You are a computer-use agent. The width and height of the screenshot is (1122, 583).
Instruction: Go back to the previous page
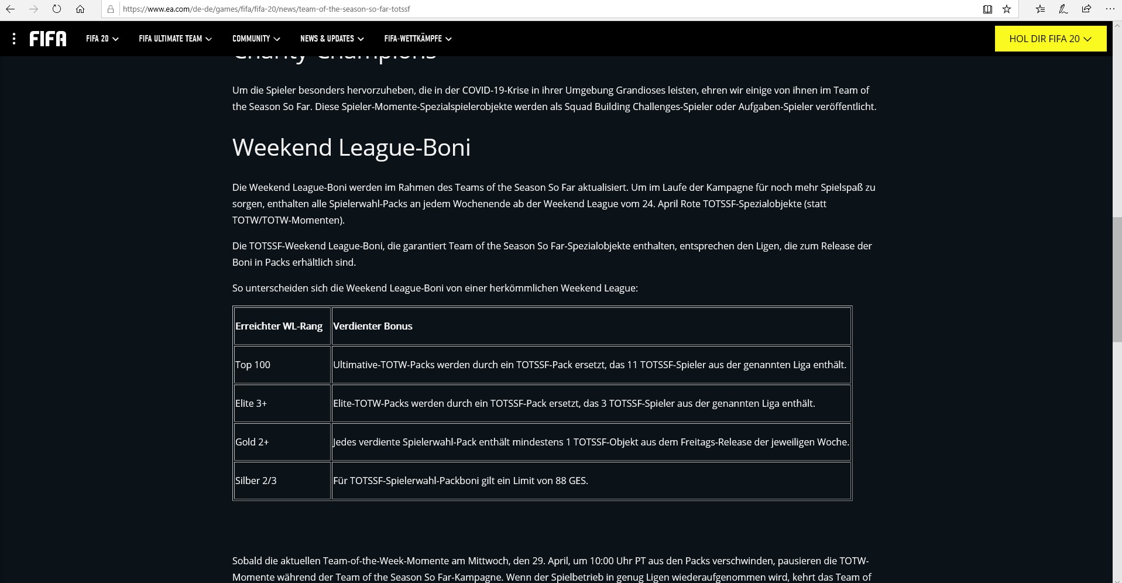click(x=11, y=9)
